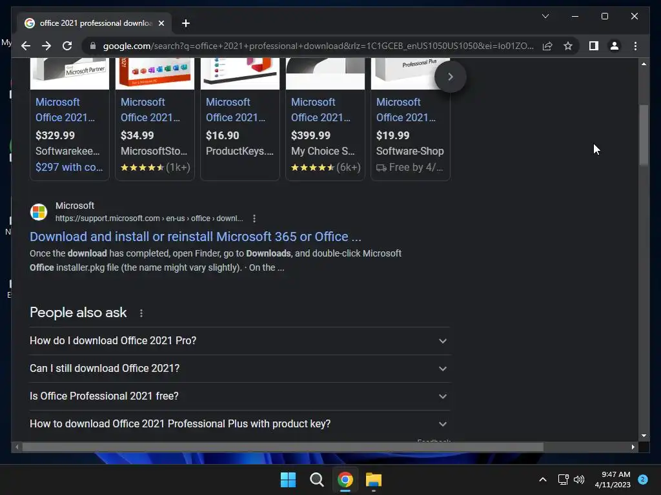The image size is (661, 495).
Task: Close the office 2021 professional download tab
Action: pos(161,23)
